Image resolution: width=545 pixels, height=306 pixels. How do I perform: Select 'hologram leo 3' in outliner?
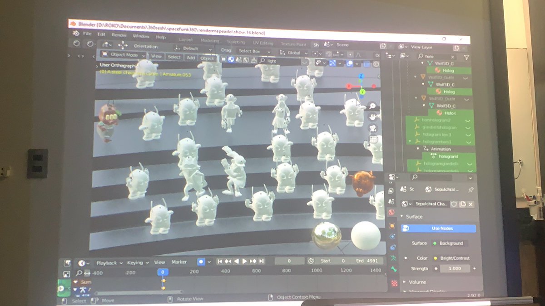click(x=437, y=135)
